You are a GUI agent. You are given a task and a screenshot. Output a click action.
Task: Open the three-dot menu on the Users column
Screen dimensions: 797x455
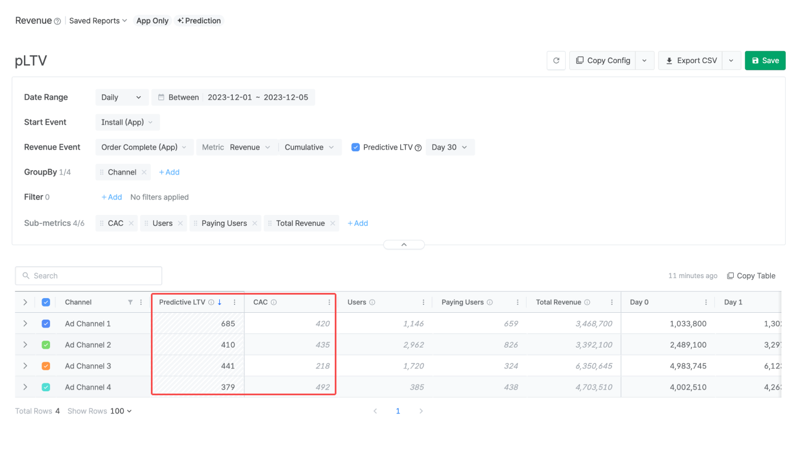click(423, 302)
